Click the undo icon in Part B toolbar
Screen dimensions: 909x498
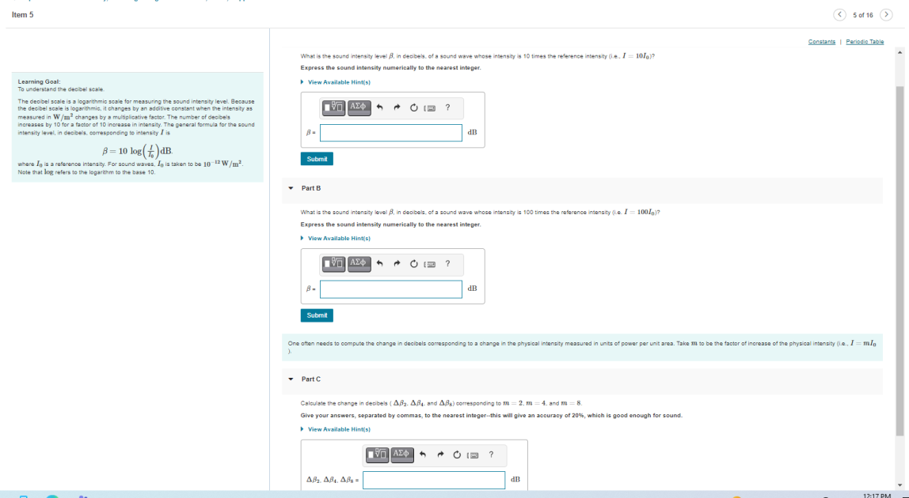[379, 264]
